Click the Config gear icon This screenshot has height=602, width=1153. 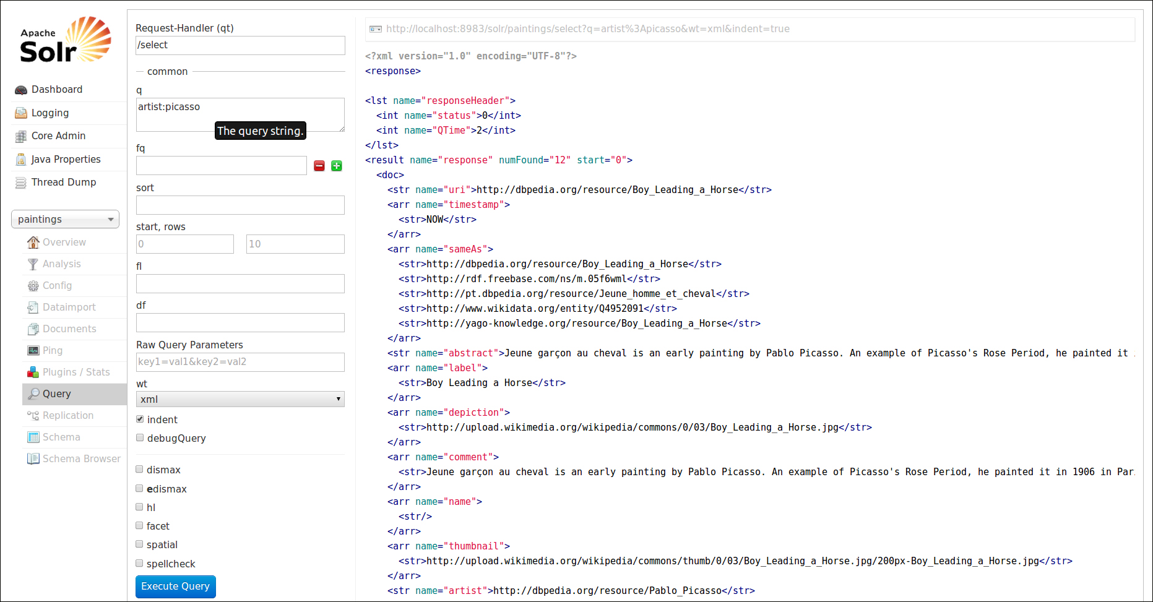tap(33, 286)
